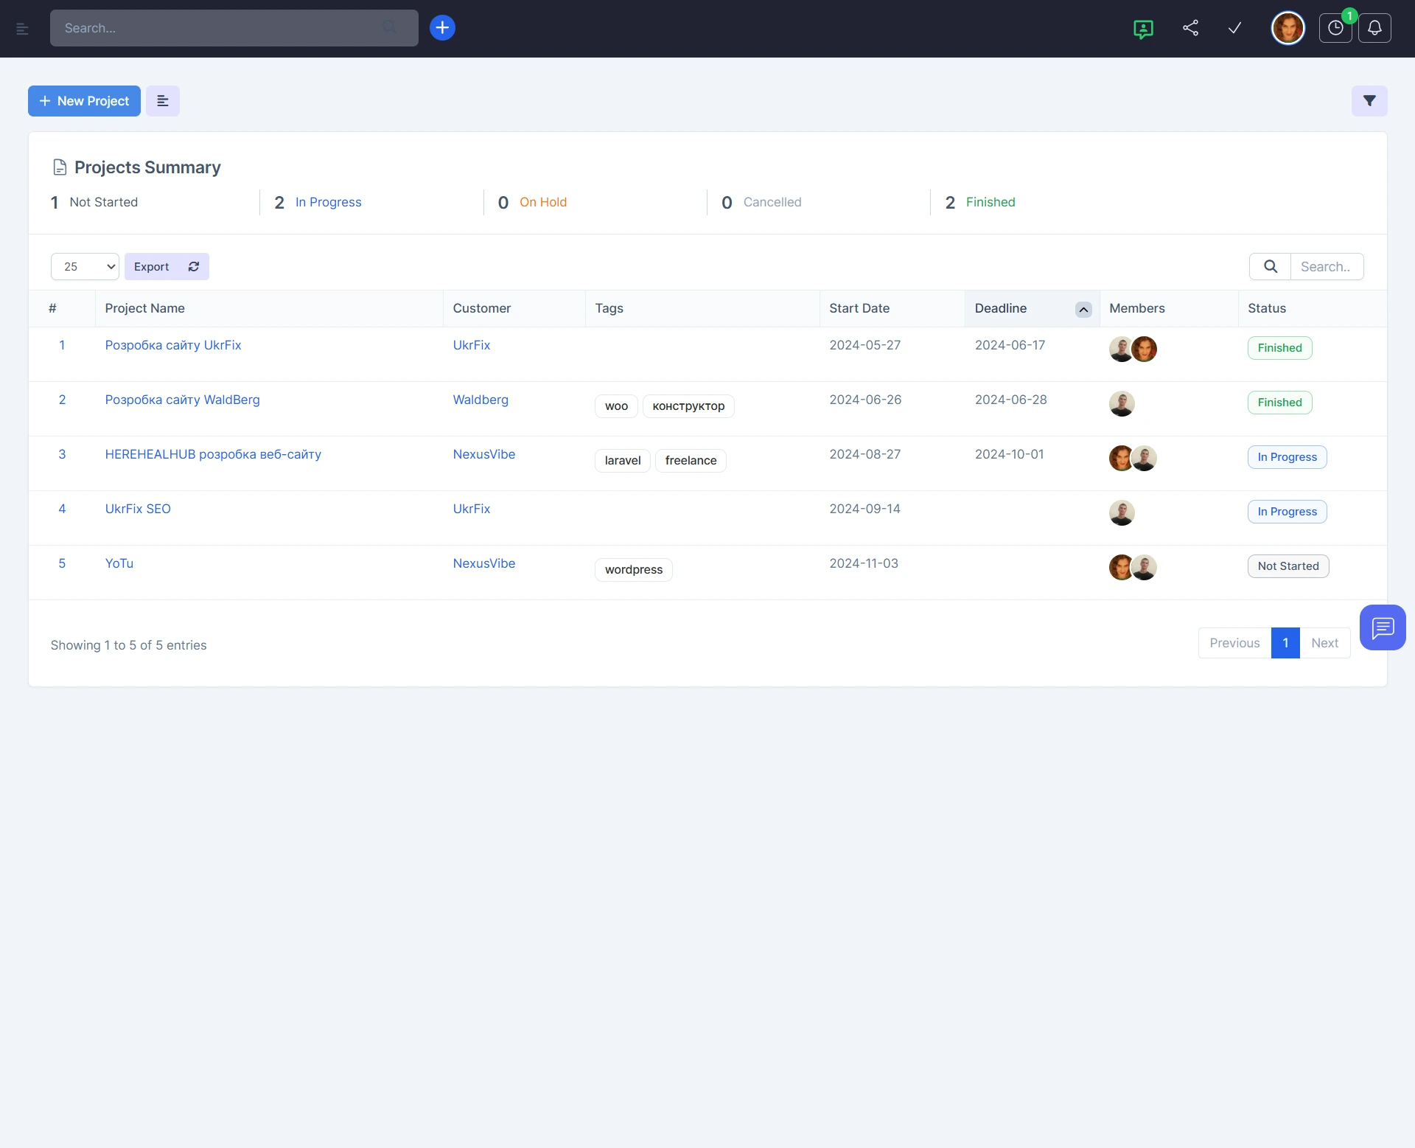Click the blue quick-create plus icon
Image resolution: width=1415 pixels, height=1148 pixels.
(x=442, y=28)
